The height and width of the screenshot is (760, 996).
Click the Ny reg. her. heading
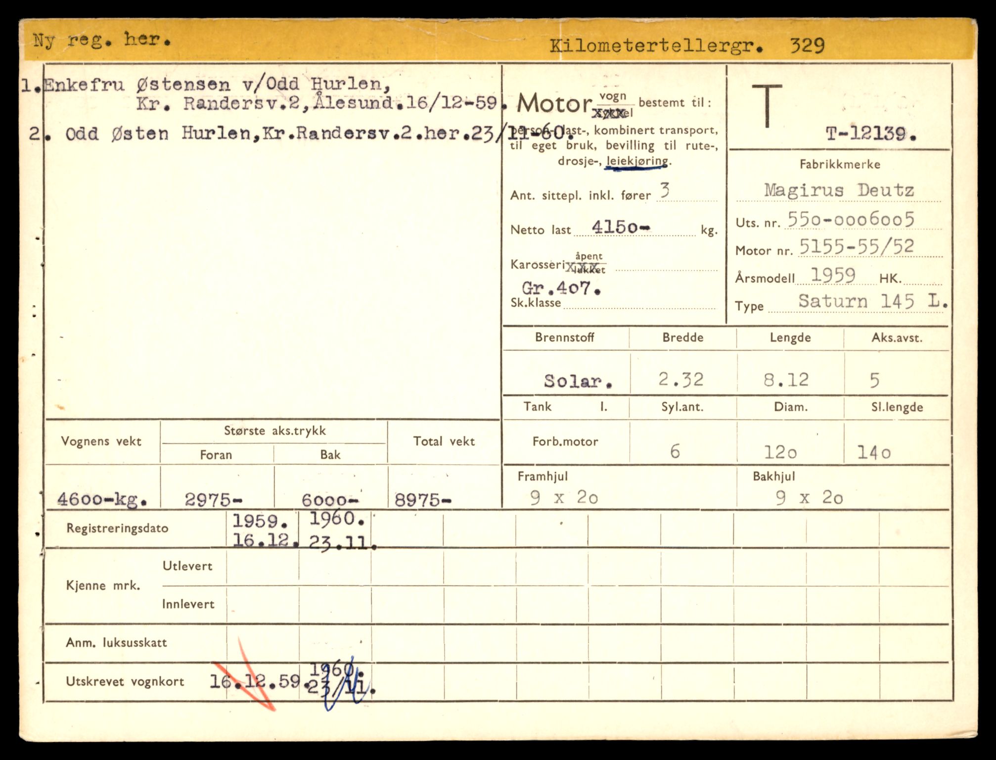click(102, 40)
